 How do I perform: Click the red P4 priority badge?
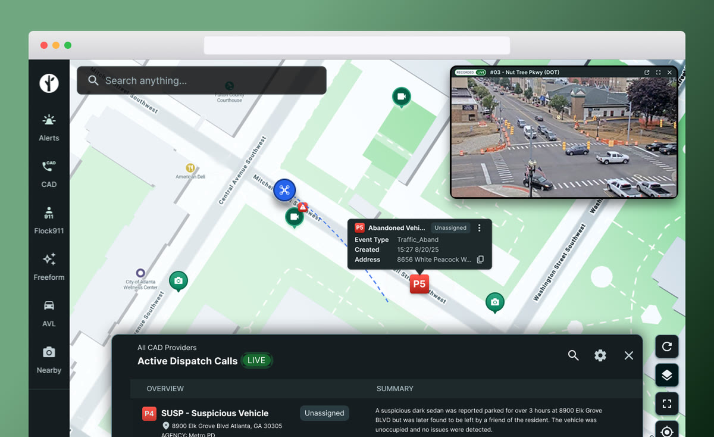tap(149, 414)
